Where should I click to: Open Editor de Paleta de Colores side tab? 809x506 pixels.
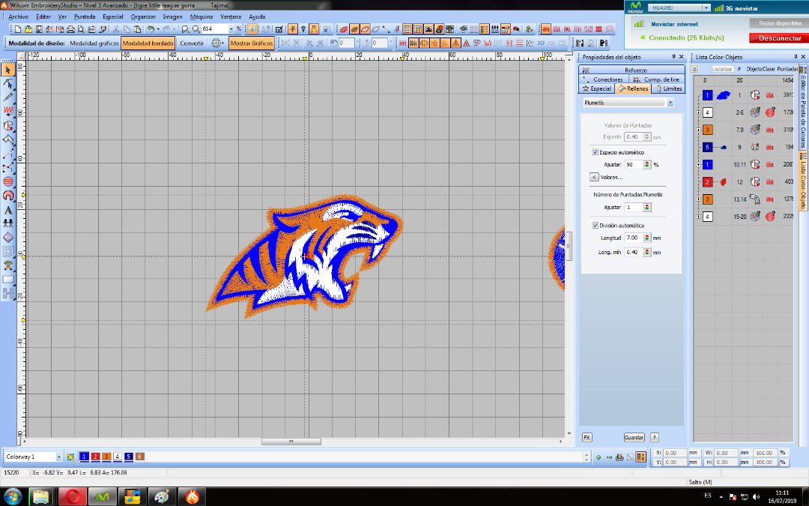[x=803, y=106]
